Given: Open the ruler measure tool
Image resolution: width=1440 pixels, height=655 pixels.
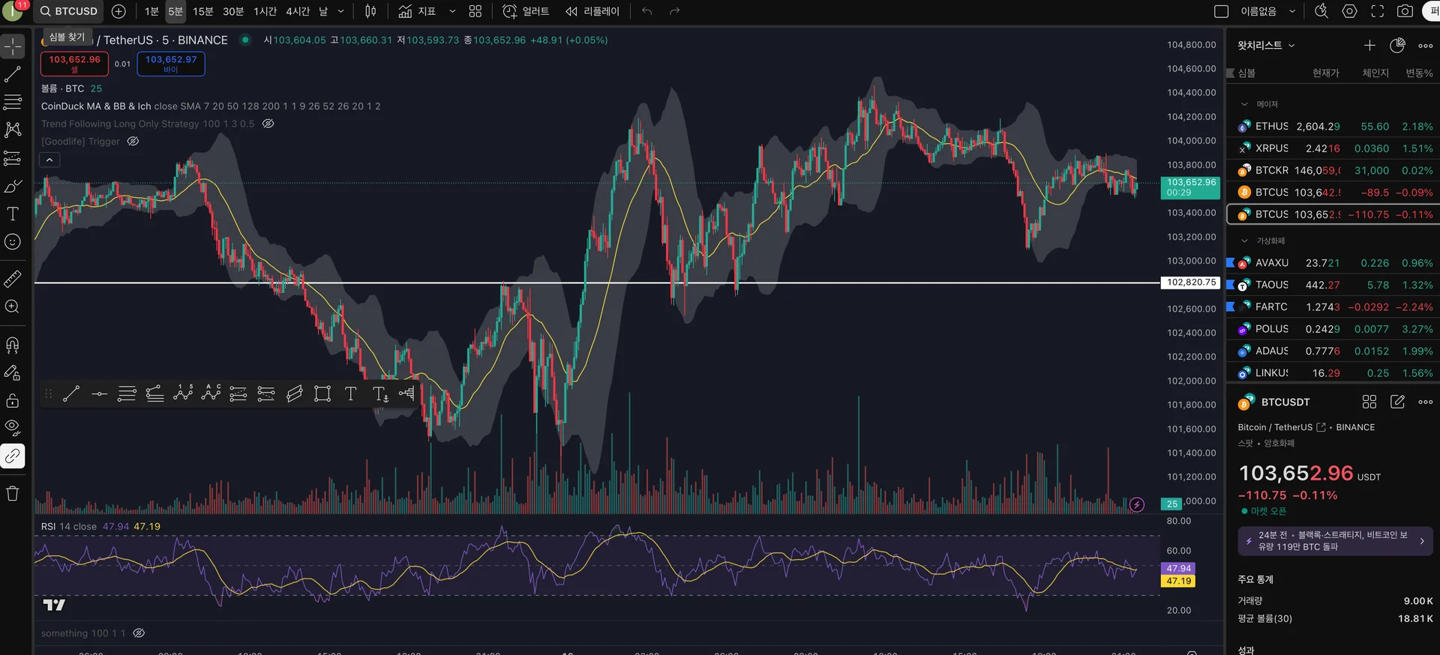Looking at the screenshot, I should click(13, 279).
